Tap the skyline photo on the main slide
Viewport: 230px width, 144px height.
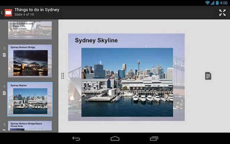(127, 82)
